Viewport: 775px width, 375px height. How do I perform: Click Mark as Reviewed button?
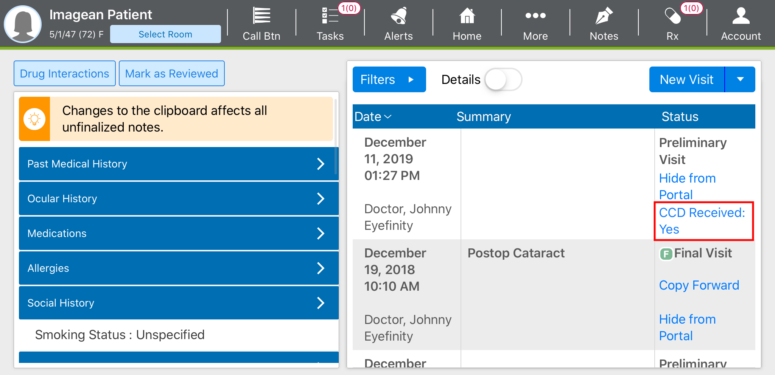tap(171, 73)
